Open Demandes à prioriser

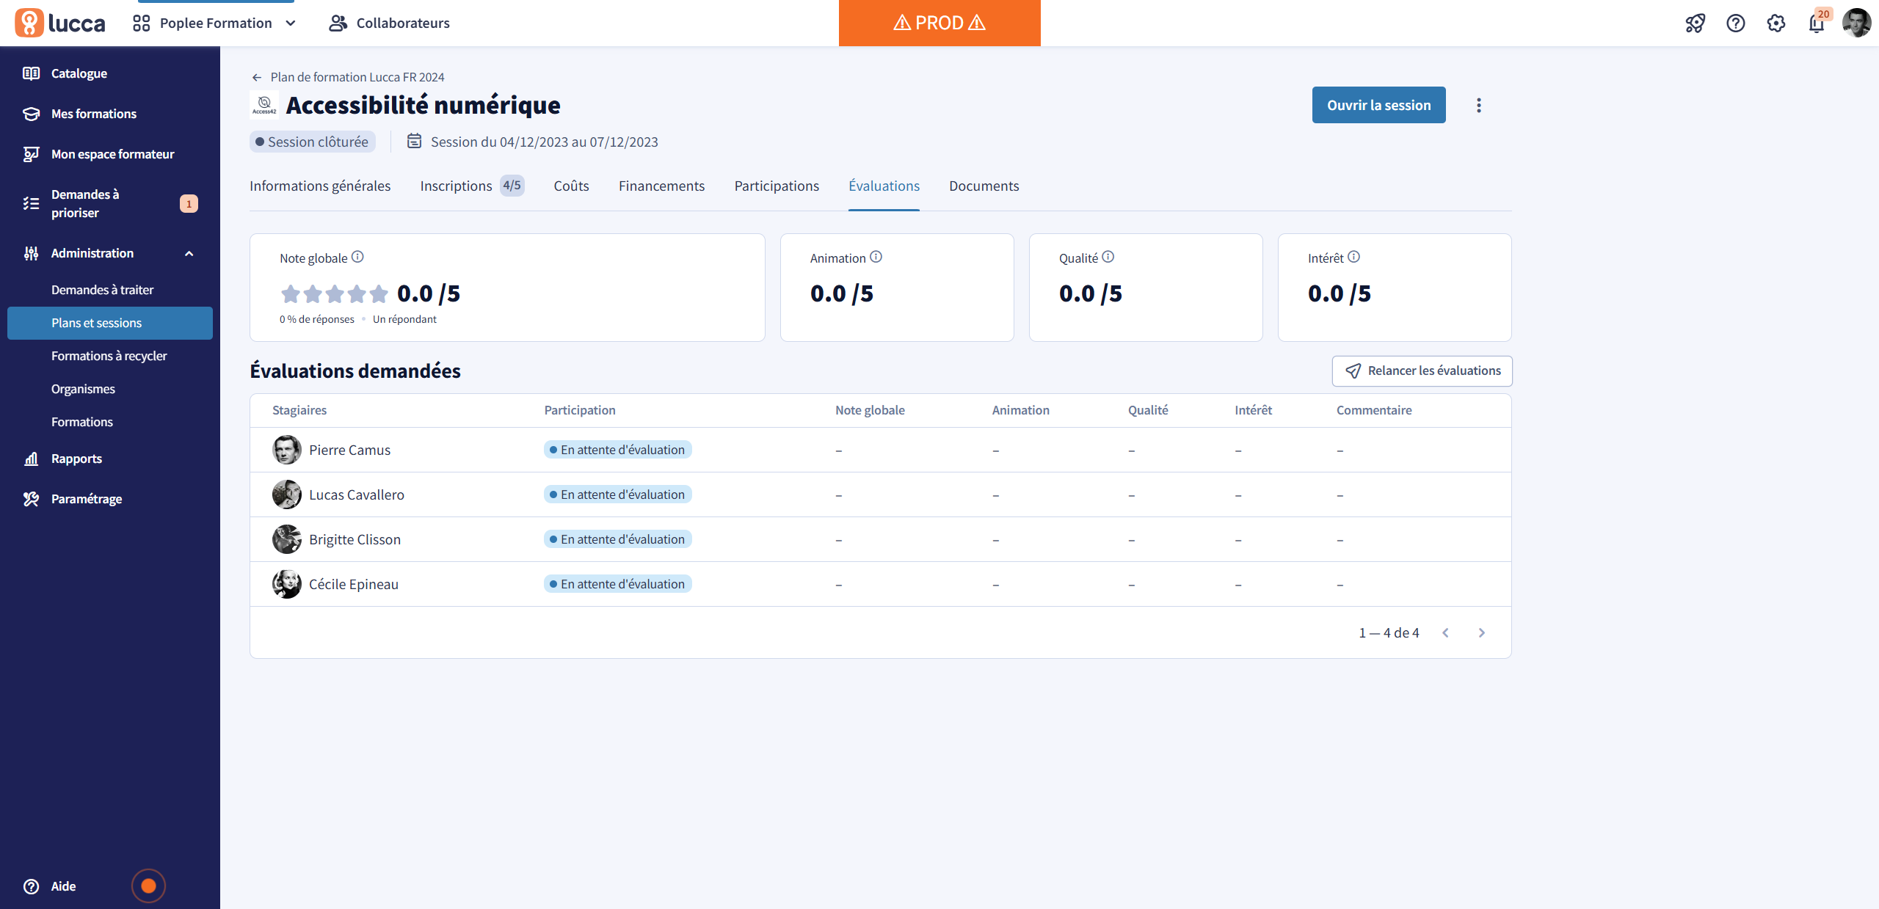tap(110, 203)
